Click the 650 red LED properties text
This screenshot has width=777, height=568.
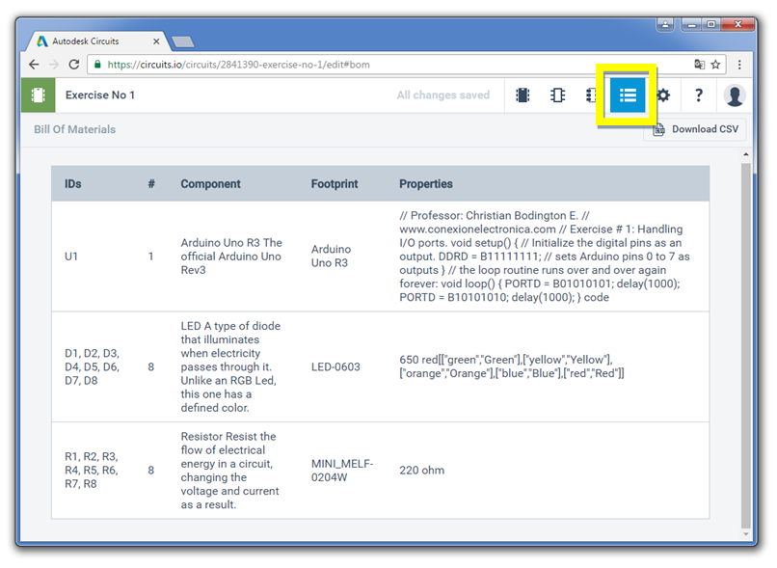511,366
